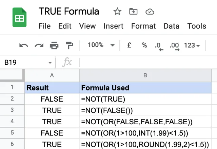217x149 pixels.
Task: Click the redo arrow
Action: 39,45
